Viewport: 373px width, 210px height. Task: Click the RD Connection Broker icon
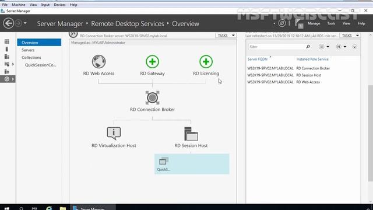point(152,97)
